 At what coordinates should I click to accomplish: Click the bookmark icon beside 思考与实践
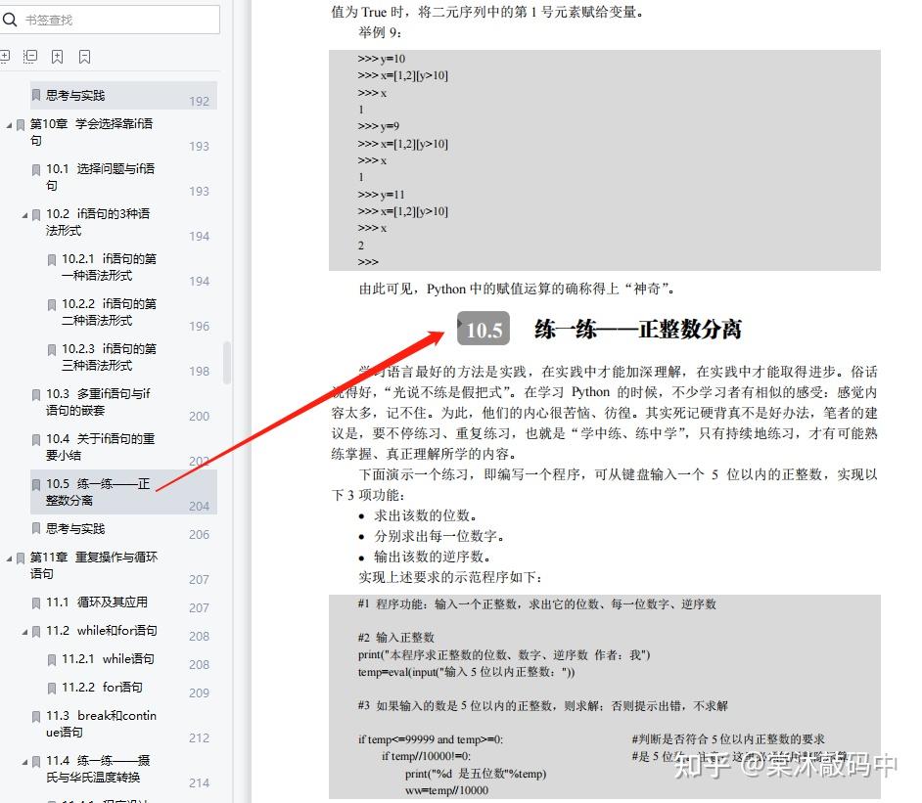tap(37, 95)
